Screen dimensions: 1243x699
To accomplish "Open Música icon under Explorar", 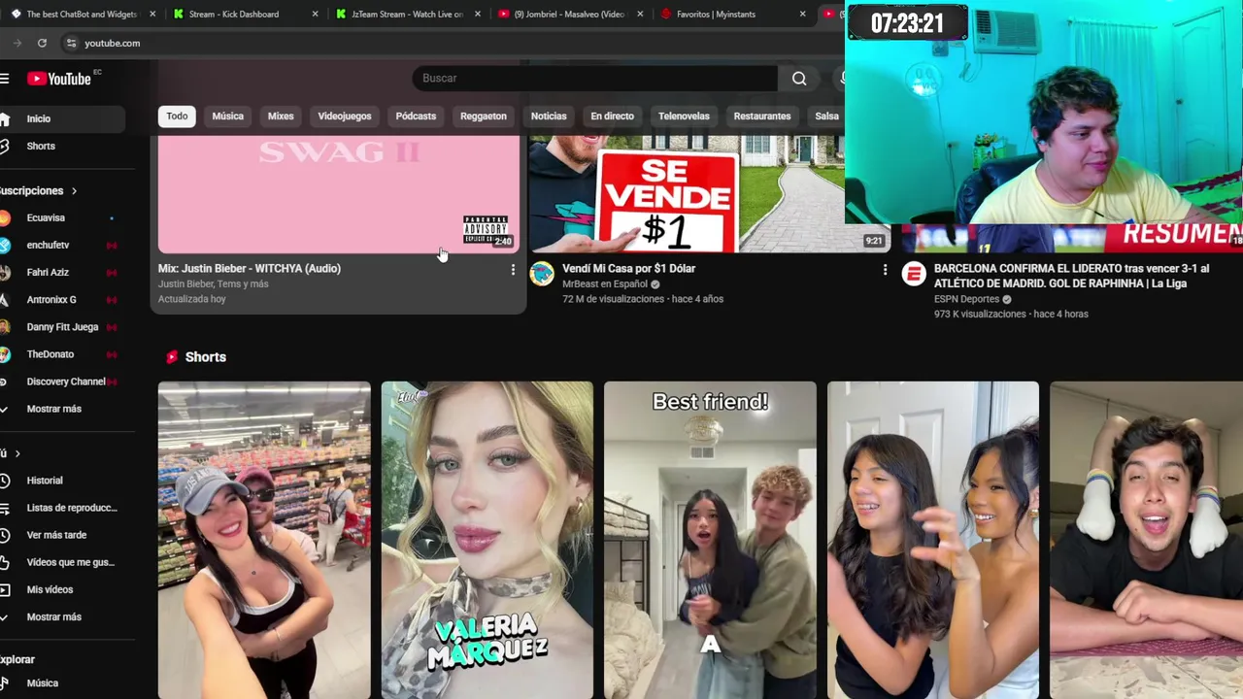I will click(x=5, y=683).
